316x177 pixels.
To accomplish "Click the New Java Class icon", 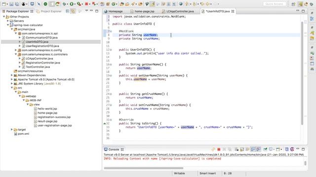I will point(114,4).
